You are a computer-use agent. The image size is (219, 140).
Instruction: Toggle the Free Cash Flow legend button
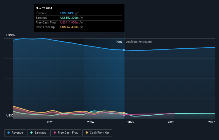66,133
